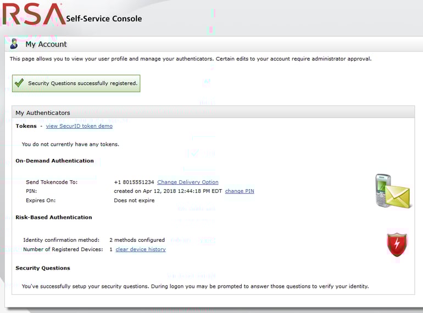This screenshot has height=313, width=423.
Task: Click the '2 methods configured' text
Action: (x=137, y=240)
